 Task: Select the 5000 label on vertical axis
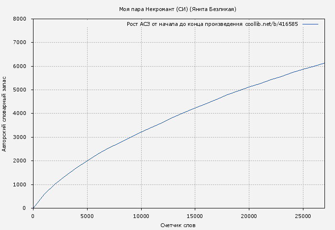point(19,90)
